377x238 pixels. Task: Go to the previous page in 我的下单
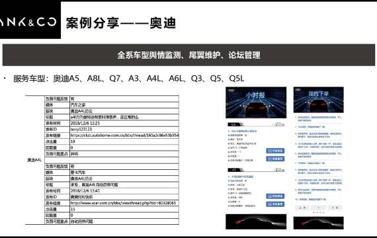click(302, 208)
